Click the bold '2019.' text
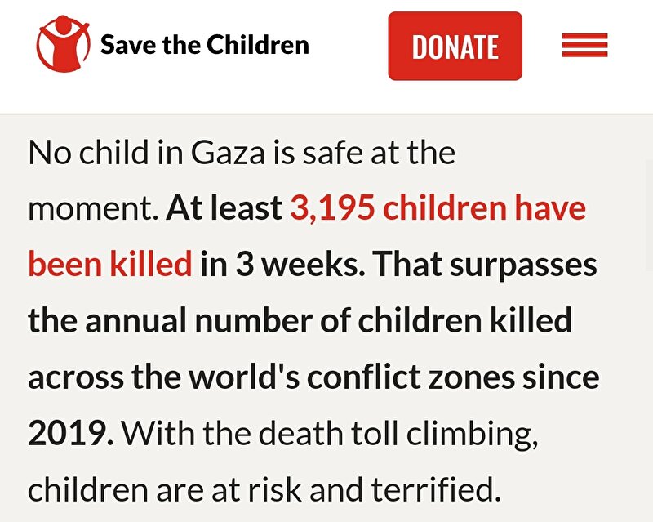 tap(71, 433)
